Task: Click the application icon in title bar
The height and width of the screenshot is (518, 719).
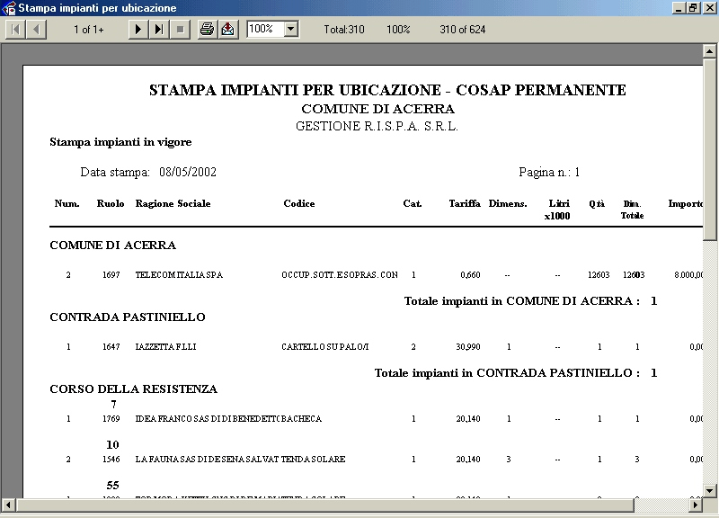Action: click(9, 8)
